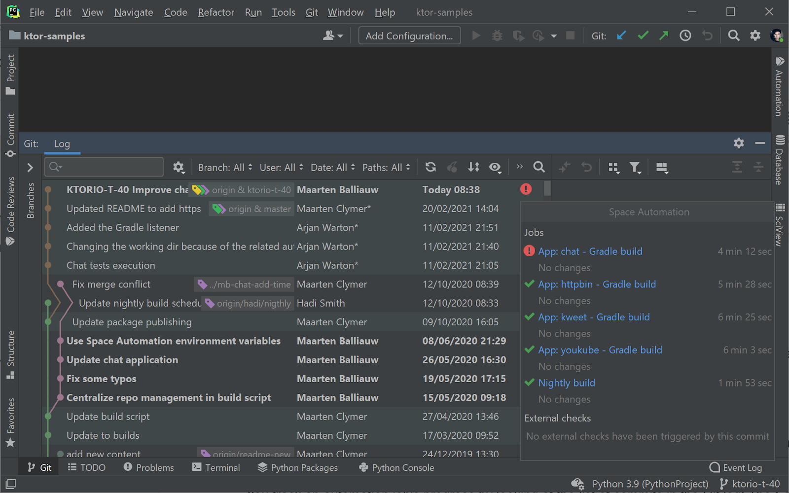Viewport: 789px width, 493px height.
Task: Open the Search Everywhere magnifier in the main toolbar
Action: (733, 35)
